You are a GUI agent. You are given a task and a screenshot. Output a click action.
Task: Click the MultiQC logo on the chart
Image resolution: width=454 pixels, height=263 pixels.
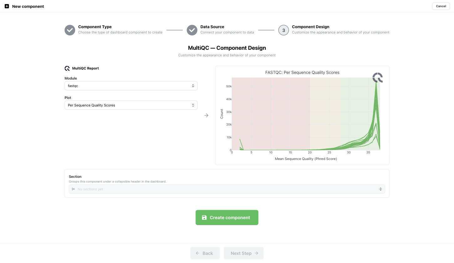(378, 78)
